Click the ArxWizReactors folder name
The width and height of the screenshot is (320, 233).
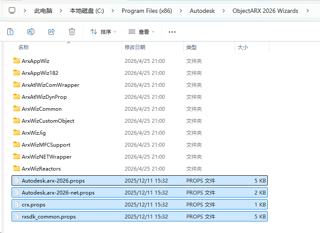pyautogui.click(x=41, y=169)
